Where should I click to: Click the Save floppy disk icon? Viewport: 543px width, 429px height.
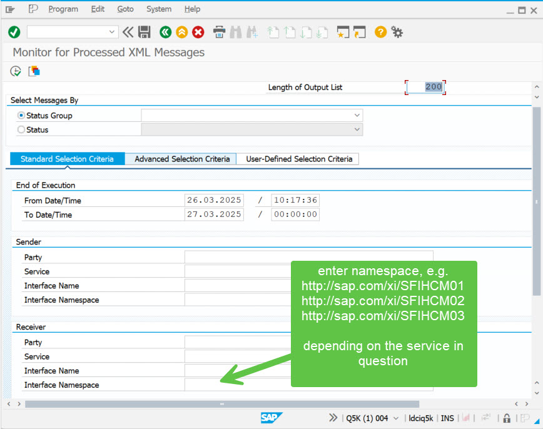[x=145, y=32]
